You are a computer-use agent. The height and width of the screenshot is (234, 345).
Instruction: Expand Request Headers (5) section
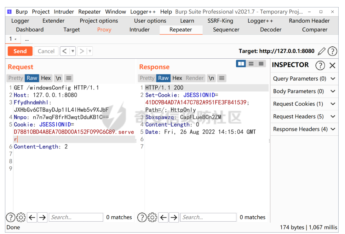click(x=304, y=116)
